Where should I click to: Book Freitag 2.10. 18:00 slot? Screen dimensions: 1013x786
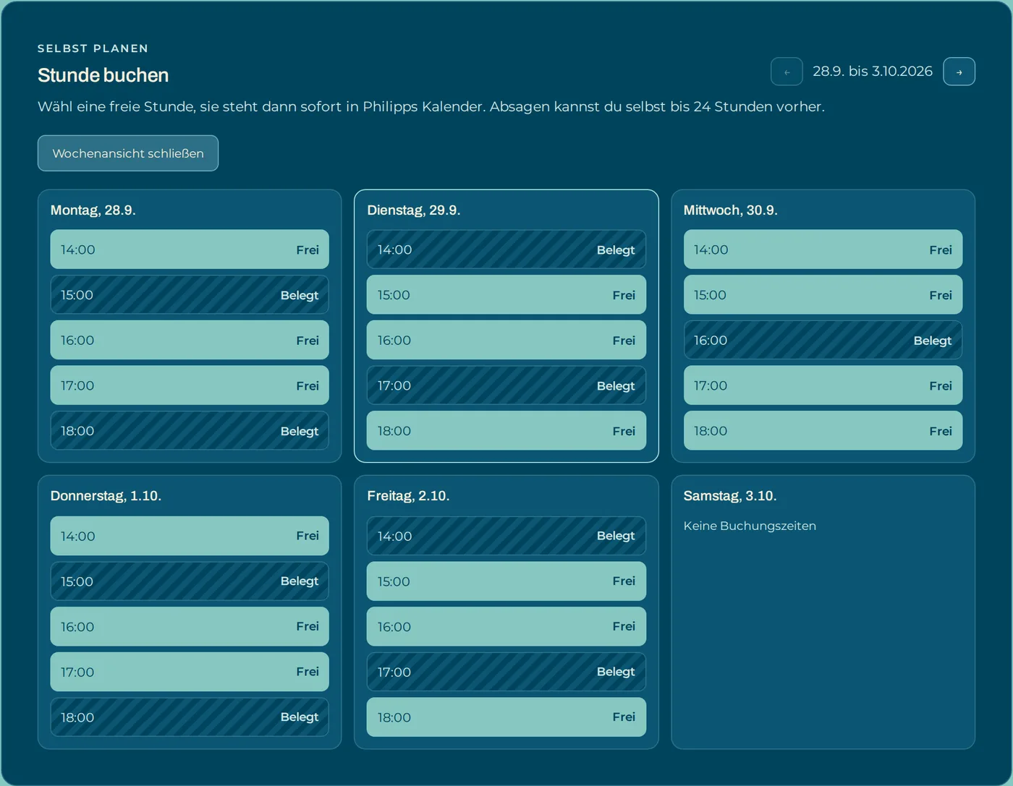[x=506, y=717]
